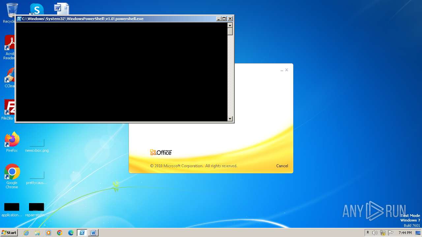
Task: Click the PowerShell scrollbar up arrow
Action: 230,25
